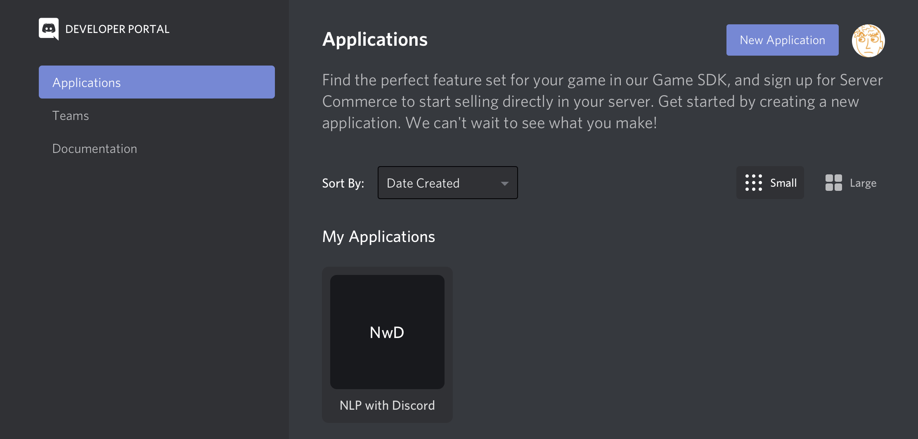Click the DEVELOPER PORTAL title
918x439 pixels.
[117, 29]
